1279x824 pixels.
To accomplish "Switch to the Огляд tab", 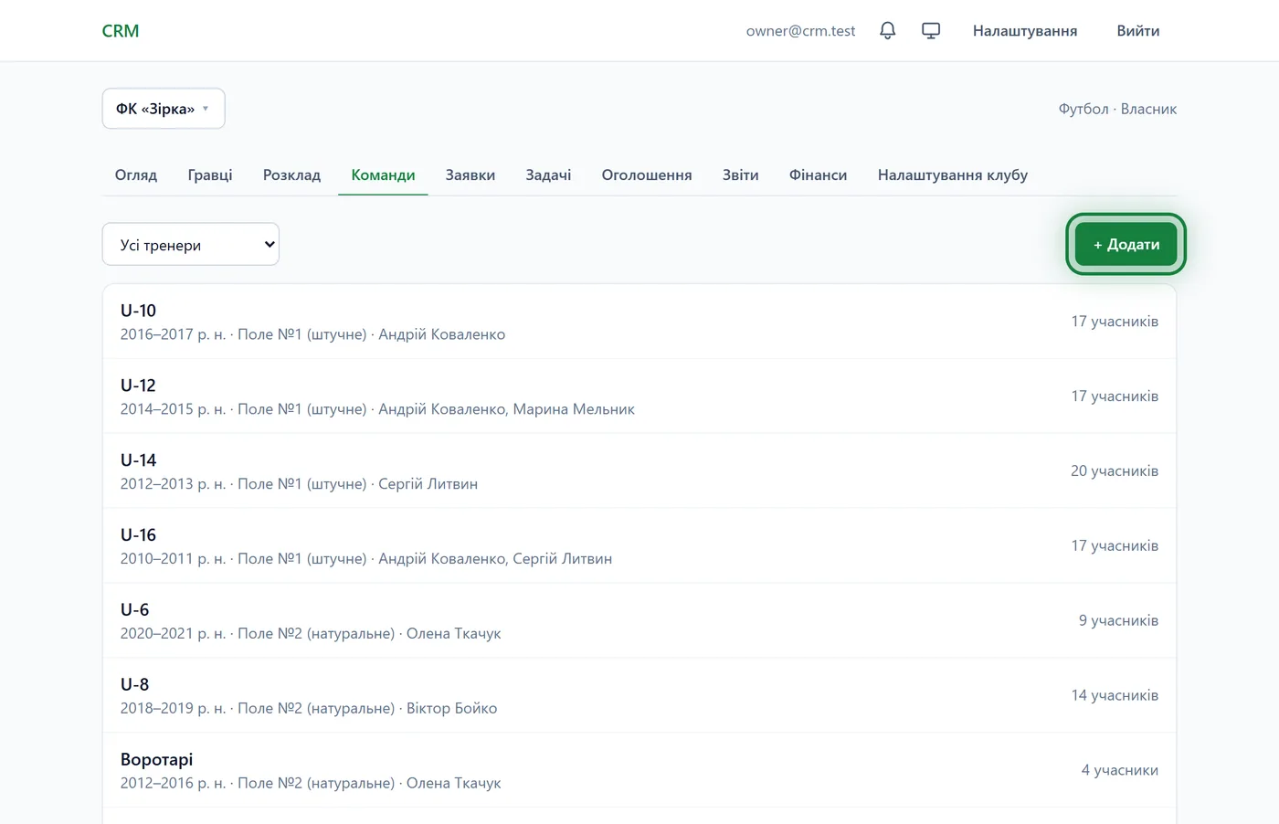I will coord(136,174).
